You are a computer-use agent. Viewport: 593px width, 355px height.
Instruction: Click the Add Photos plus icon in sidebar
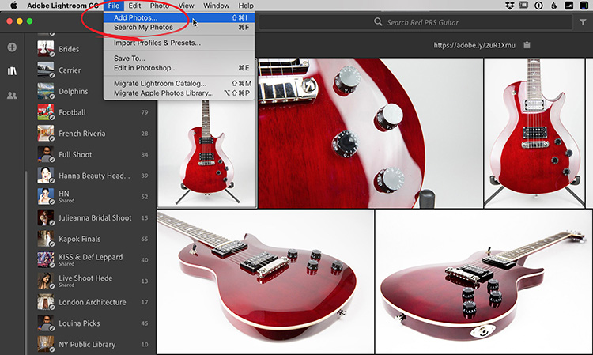pyautogui.click(x=12, y=47)
